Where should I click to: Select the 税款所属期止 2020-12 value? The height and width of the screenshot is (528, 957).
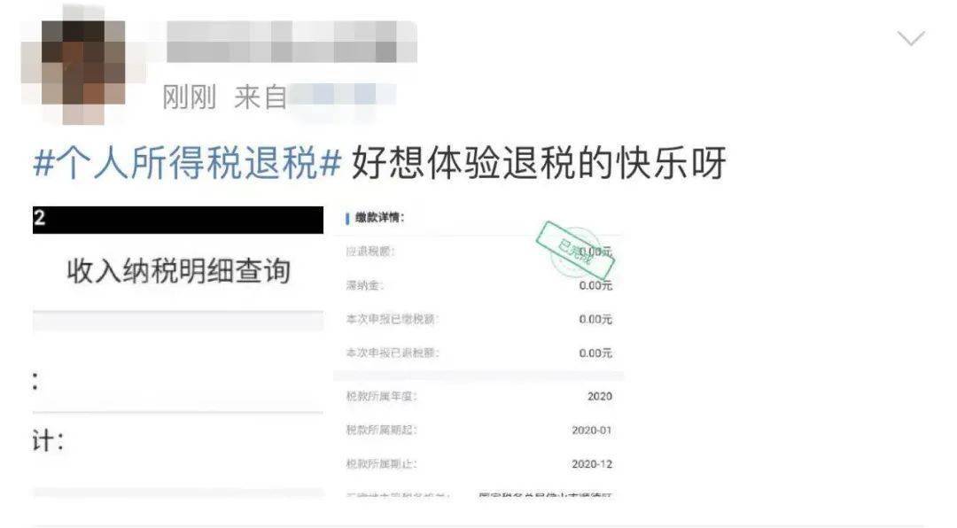[x=591, y=464]
